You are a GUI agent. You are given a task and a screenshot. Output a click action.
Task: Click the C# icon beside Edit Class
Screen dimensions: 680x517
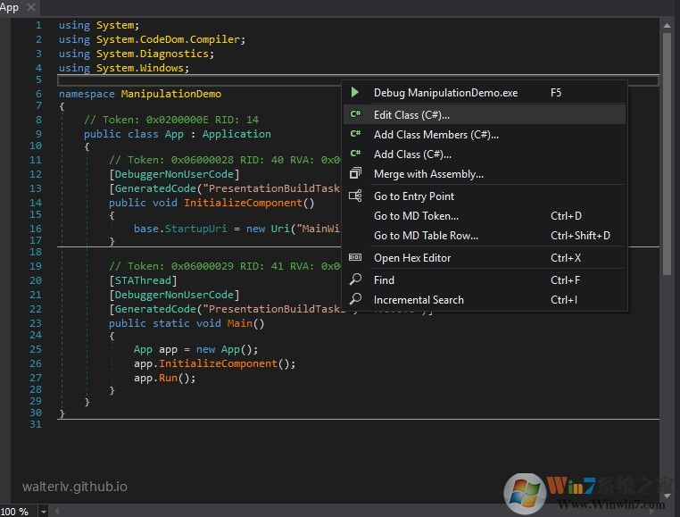click(x=355, y=115)
